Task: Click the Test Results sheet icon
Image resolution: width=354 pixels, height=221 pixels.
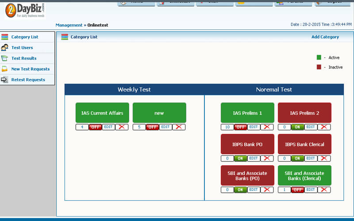Action: click(x=5, y=58)
